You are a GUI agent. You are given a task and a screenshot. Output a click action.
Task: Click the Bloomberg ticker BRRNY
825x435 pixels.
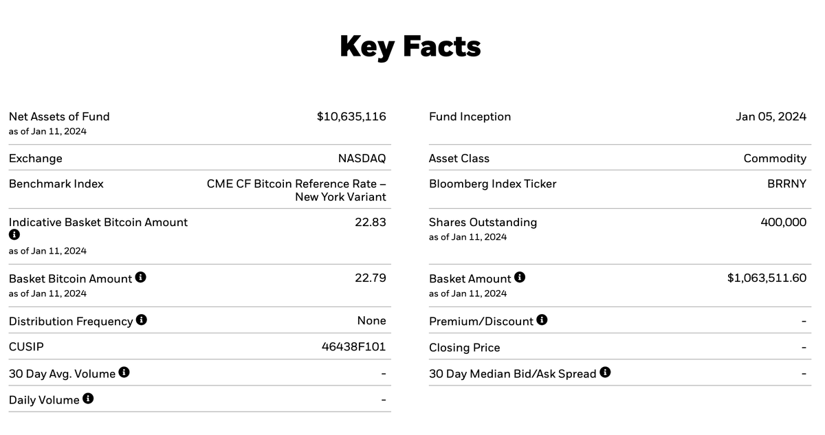(x=786, y=184)
